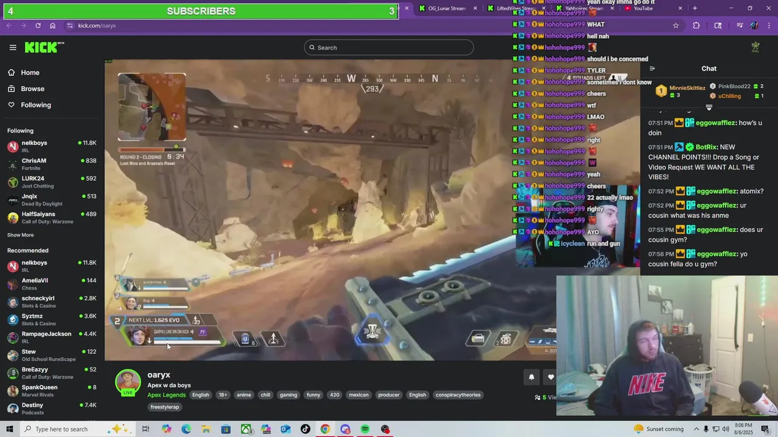Open Google Chrome from the taskbar
This screenshot has height=437, width=778.
(x=325, y=429)
